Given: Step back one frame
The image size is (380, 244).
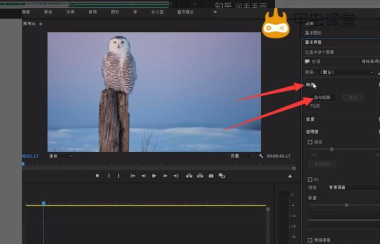Looking at the screenshot, I should 143,176.
